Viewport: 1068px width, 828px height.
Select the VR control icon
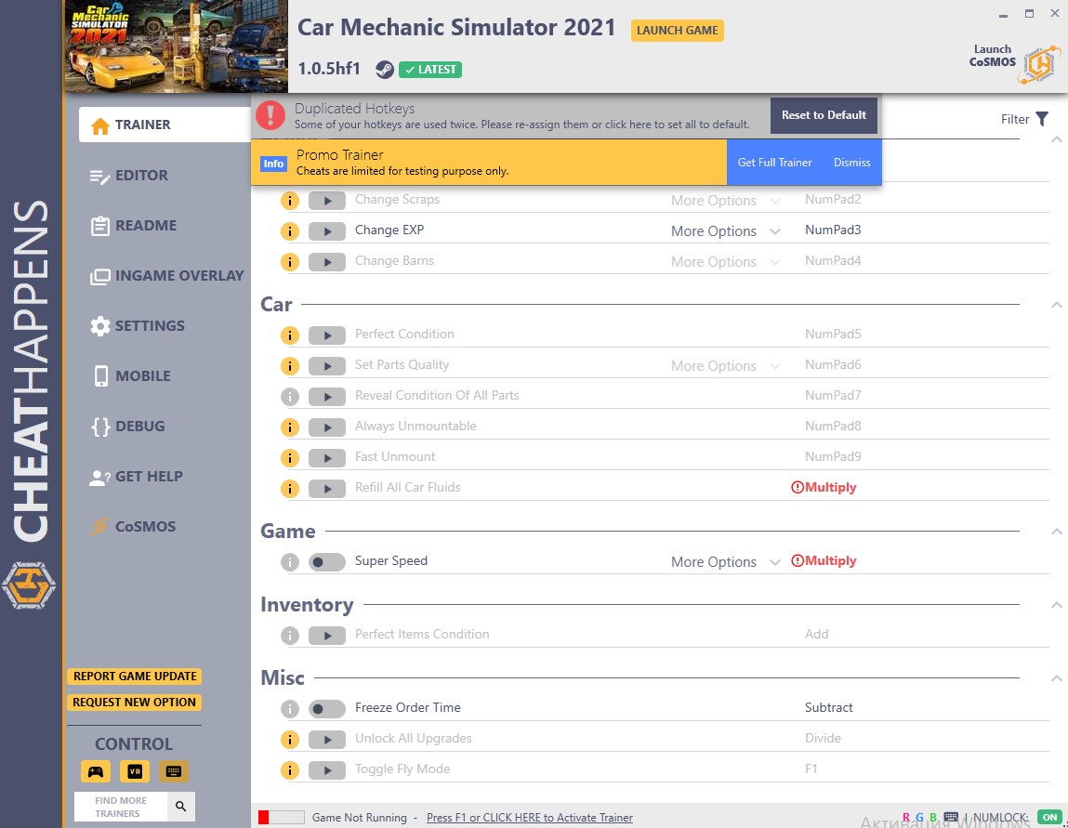coord(135,771)
